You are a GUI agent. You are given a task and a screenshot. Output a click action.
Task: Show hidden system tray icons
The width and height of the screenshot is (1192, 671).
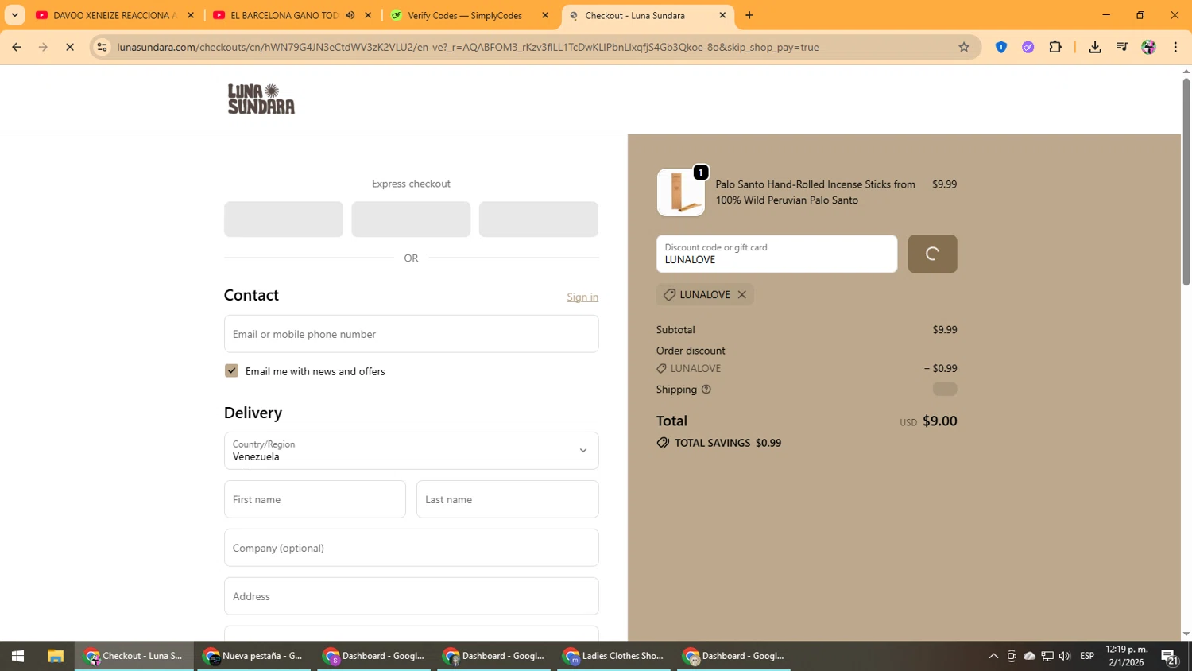[x=993, y=656]
